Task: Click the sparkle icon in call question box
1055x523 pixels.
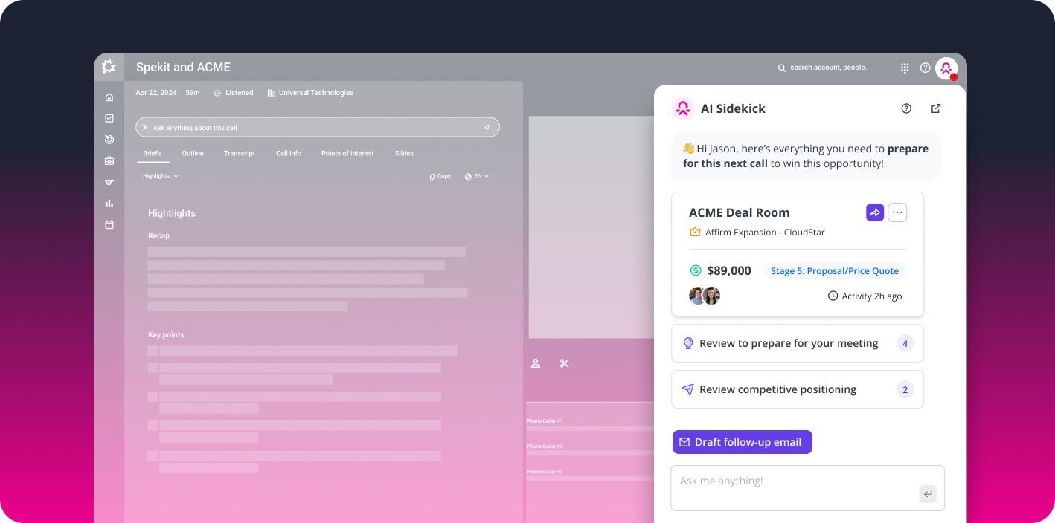Action: click(x=145, y=128)
